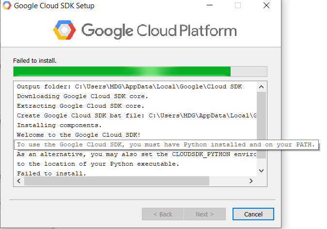Click the Google Cloud Platform hexagon logo
This screenshot has width=327, height=229.
65,30
